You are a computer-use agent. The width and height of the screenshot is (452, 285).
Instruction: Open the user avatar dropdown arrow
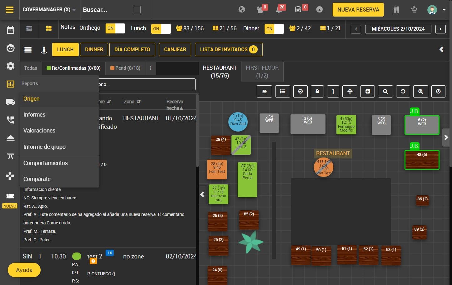(444, 10)
